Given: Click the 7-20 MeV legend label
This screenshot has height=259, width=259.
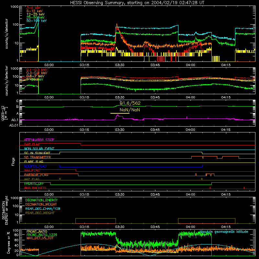Looking at the screenshot, I should coord(35,79).
